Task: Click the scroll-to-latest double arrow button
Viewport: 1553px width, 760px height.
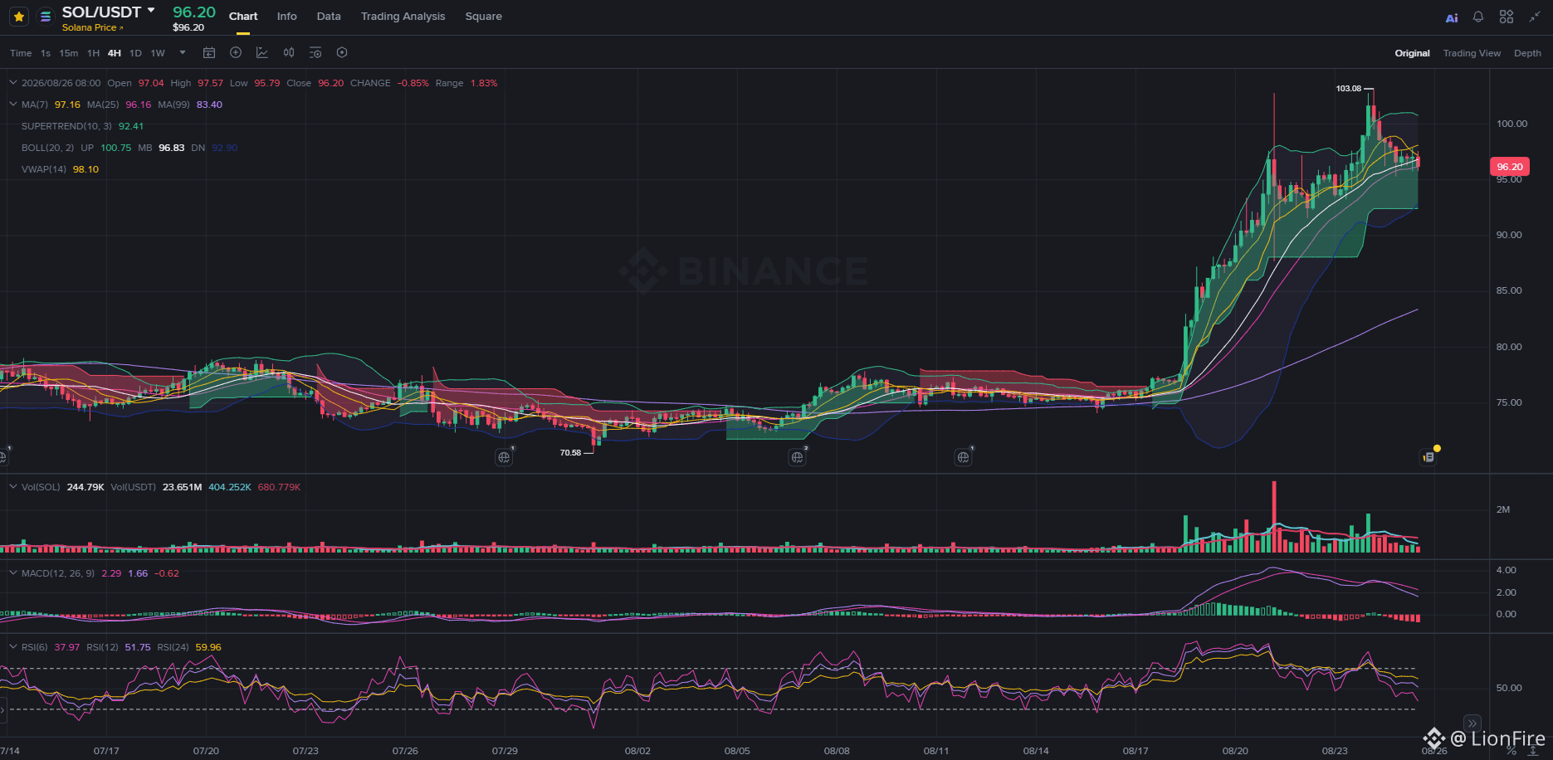Action: coord(1472,723)
